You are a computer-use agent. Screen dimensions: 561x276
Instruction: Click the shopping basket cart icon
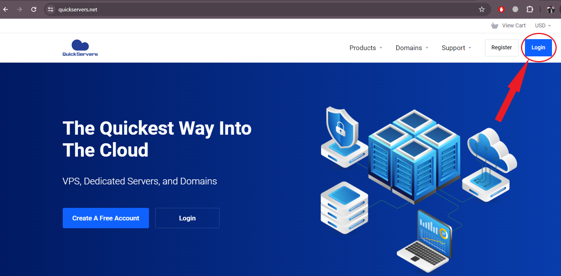click(495, 25)
